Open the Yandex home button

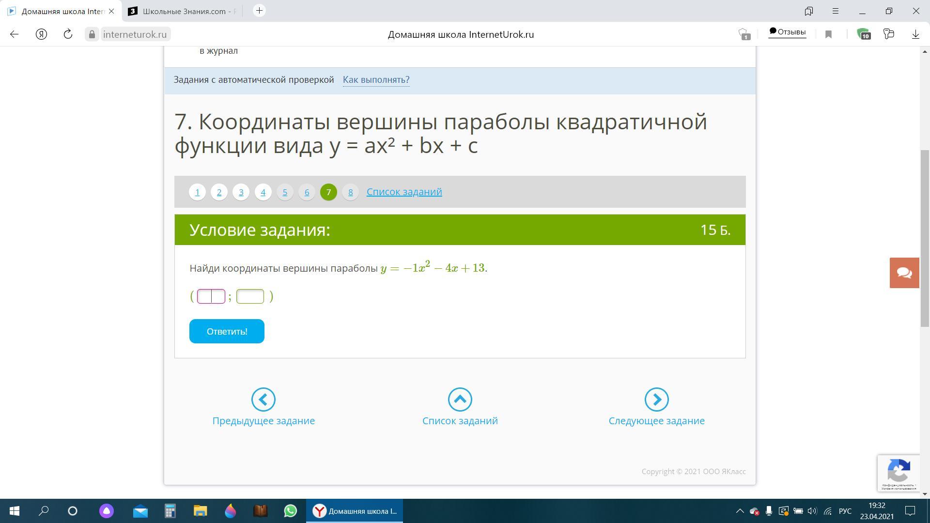coord(41,34)
